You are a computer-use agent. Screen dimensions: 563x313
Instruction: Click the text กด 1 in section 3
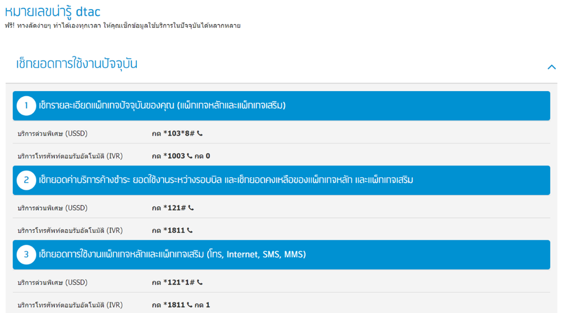[202, 305]
